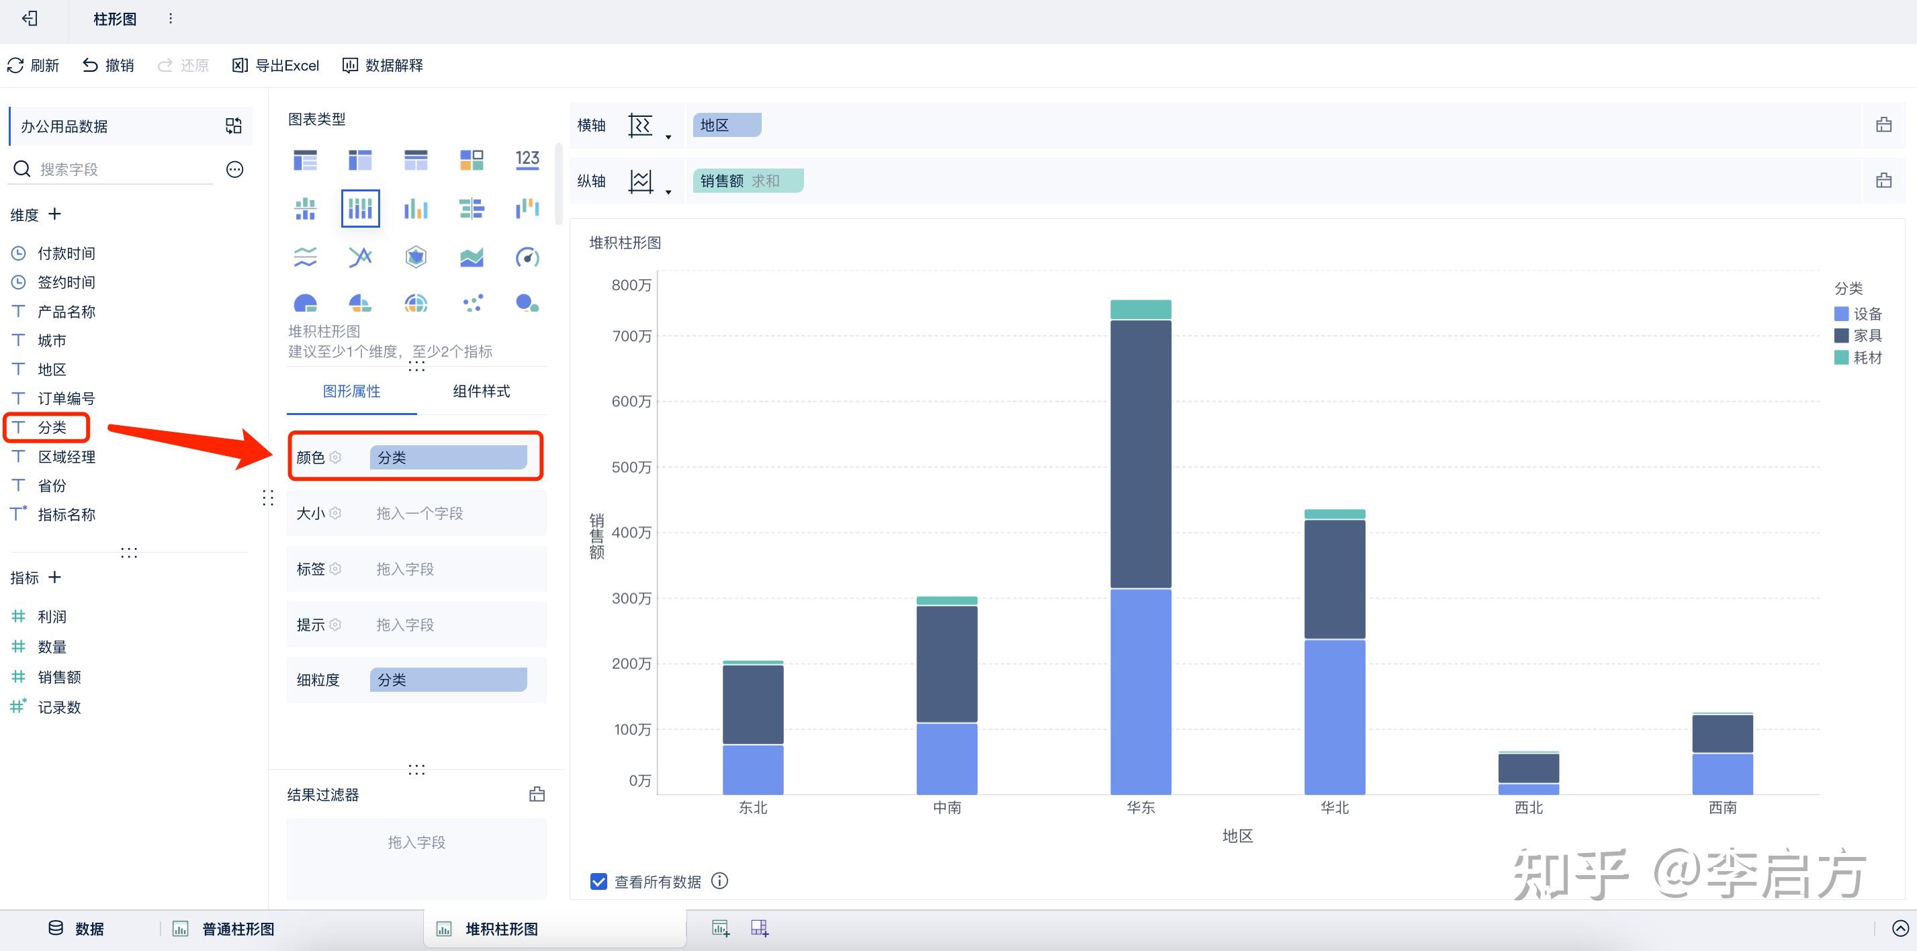
Task: Select the cross table chart type icon
Action: (360, 160)
